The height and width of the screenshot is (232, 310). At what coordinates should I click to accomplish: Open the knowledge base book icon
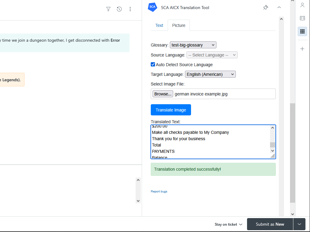(x=302, y=18)
